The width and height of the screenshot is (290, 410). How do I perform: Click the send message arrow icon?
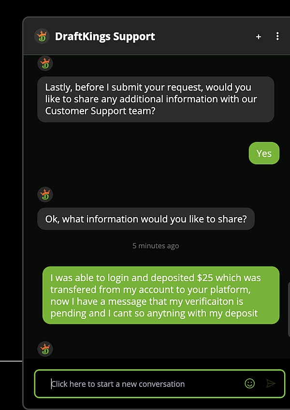[x=271, y=384]
